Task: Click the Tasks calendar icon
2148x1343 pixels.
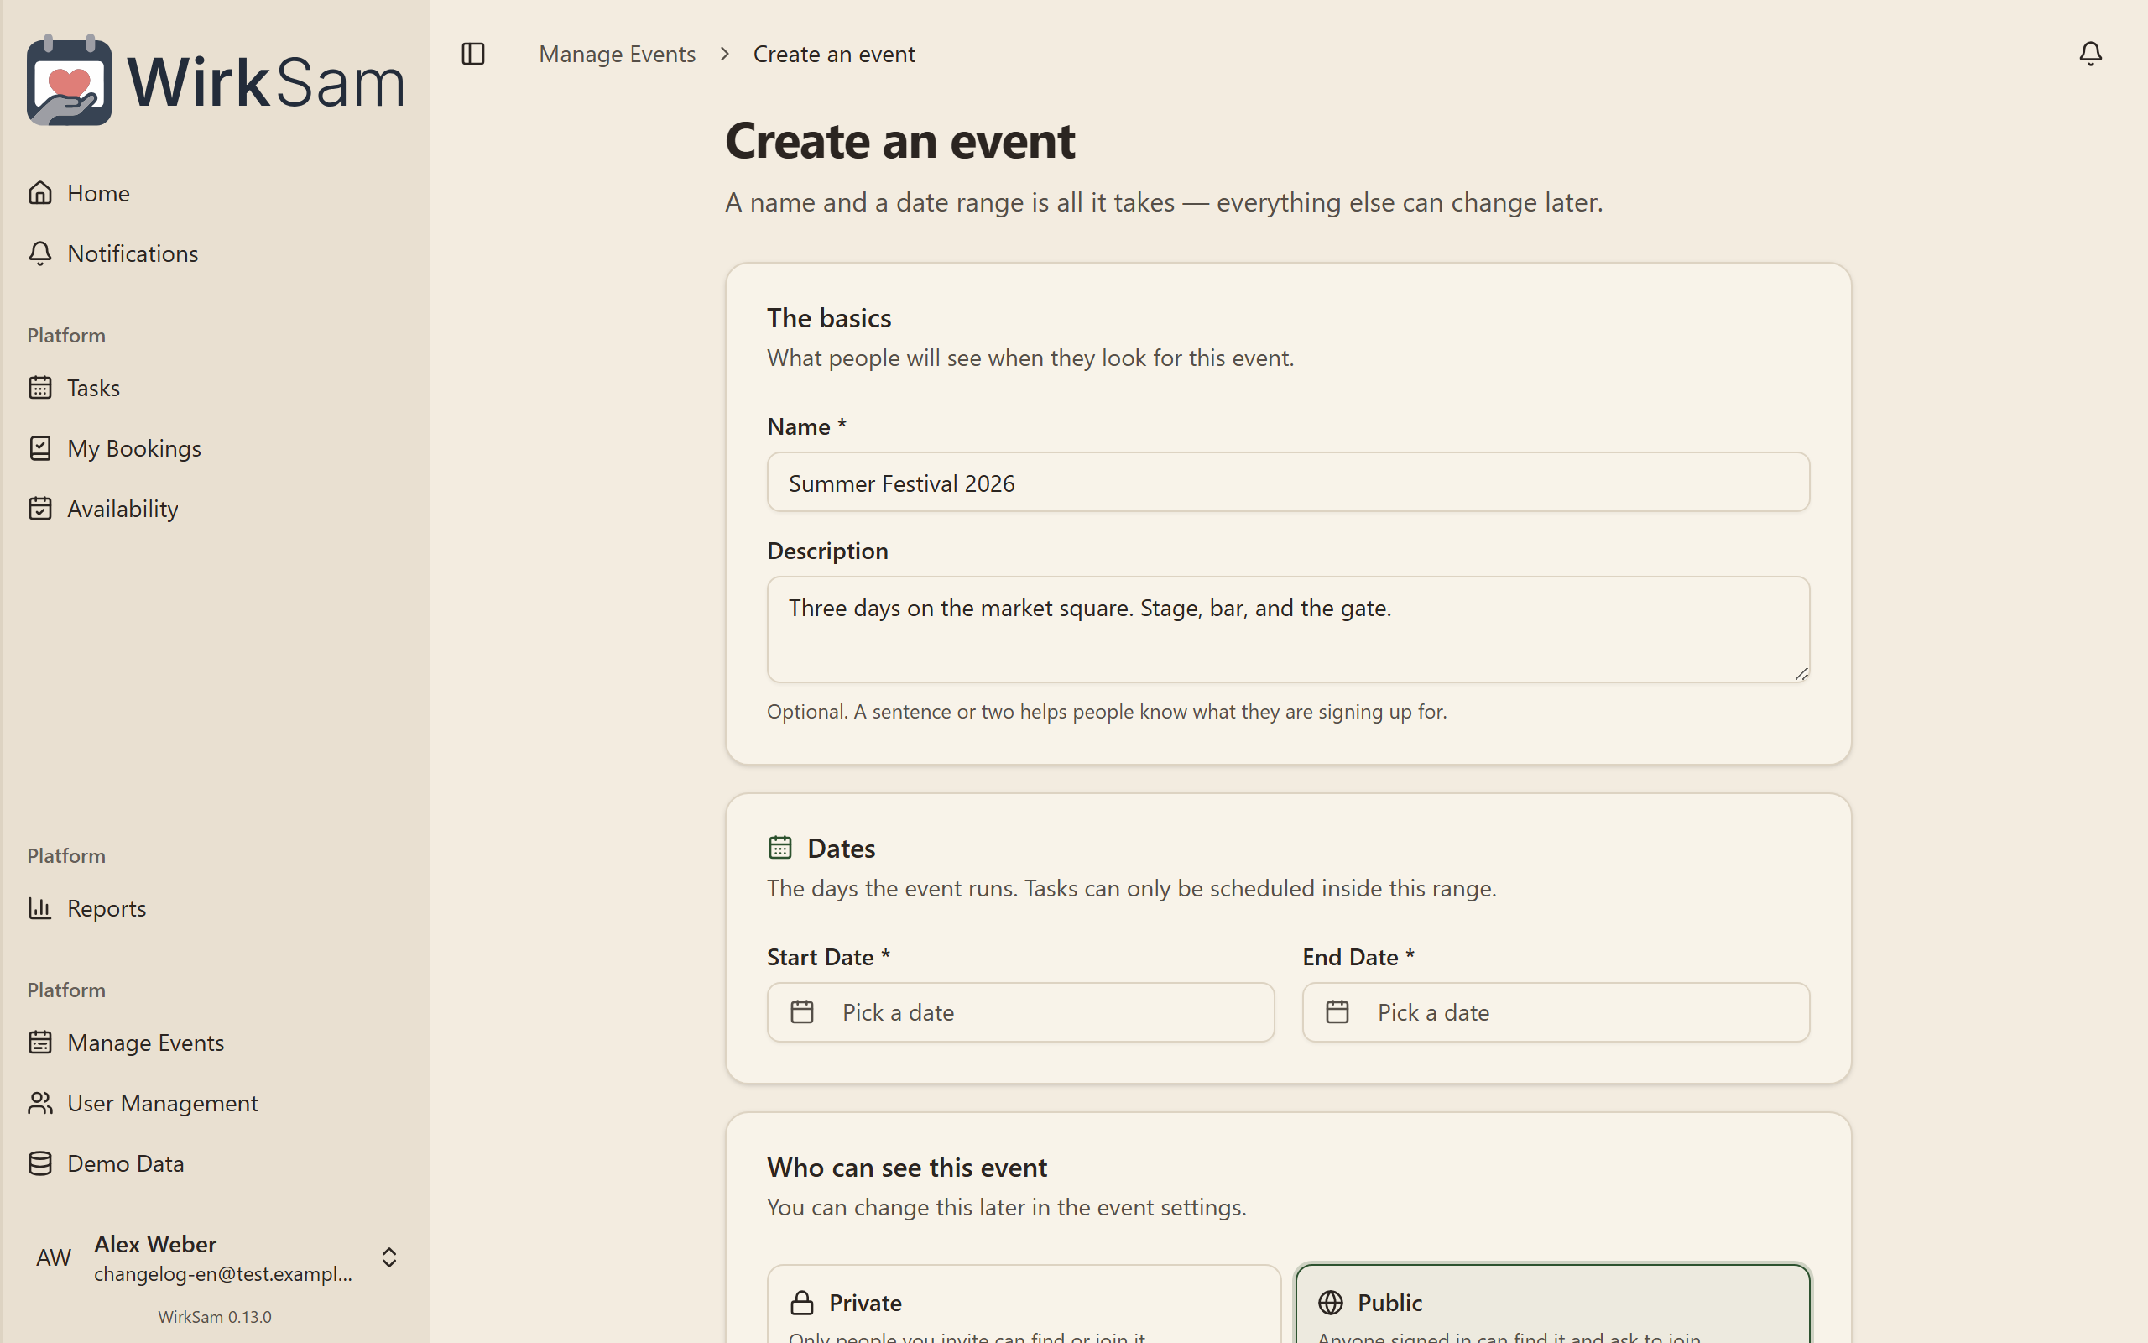Action: coord(40,387)
